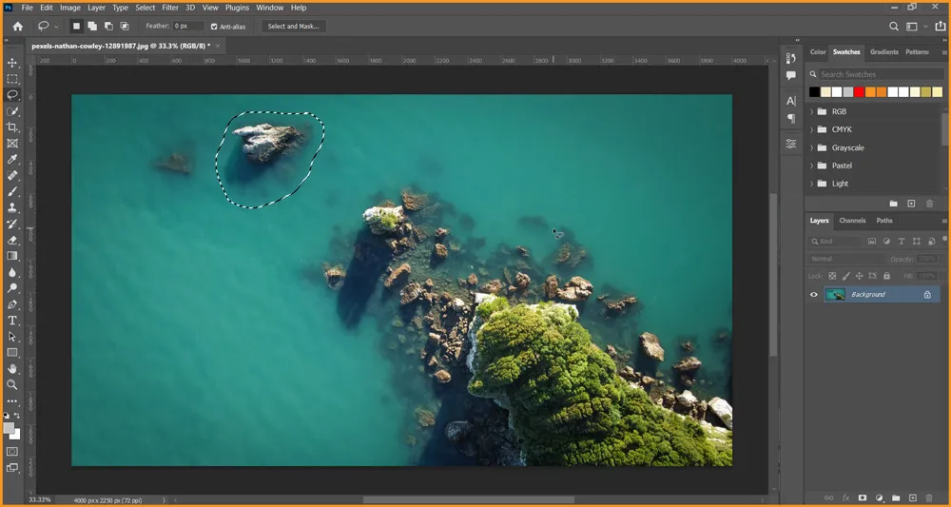
Task: Open the Paragraph panel icon
Action: point(791,118)
